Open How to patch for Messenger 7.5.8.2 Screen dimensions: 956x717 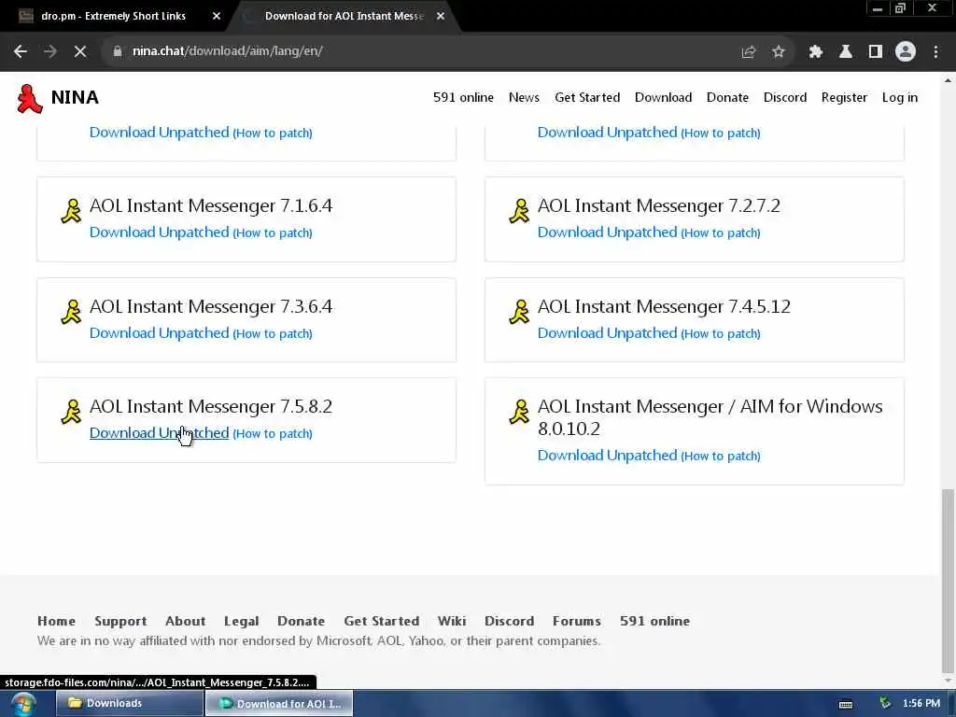(x=273, y=433)
